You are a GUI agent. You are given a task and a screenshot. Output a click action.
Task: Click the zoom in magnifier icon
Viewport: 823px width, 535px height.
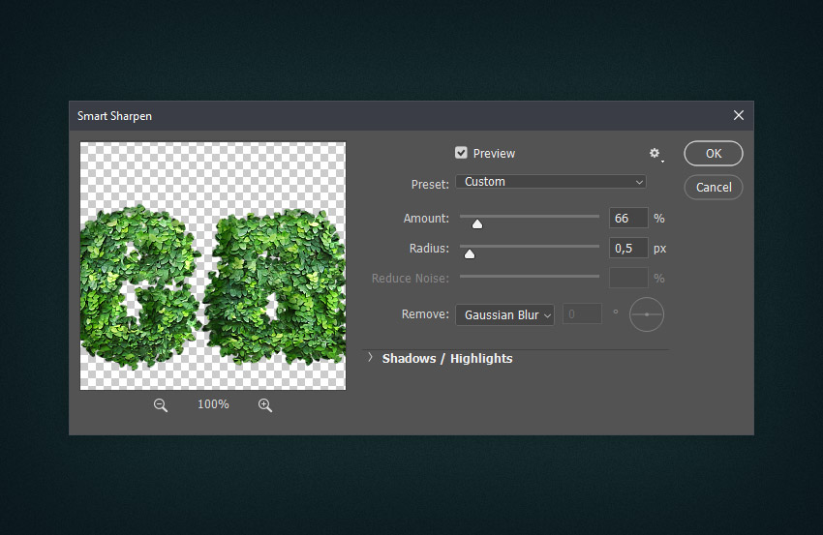click(265, 405)
